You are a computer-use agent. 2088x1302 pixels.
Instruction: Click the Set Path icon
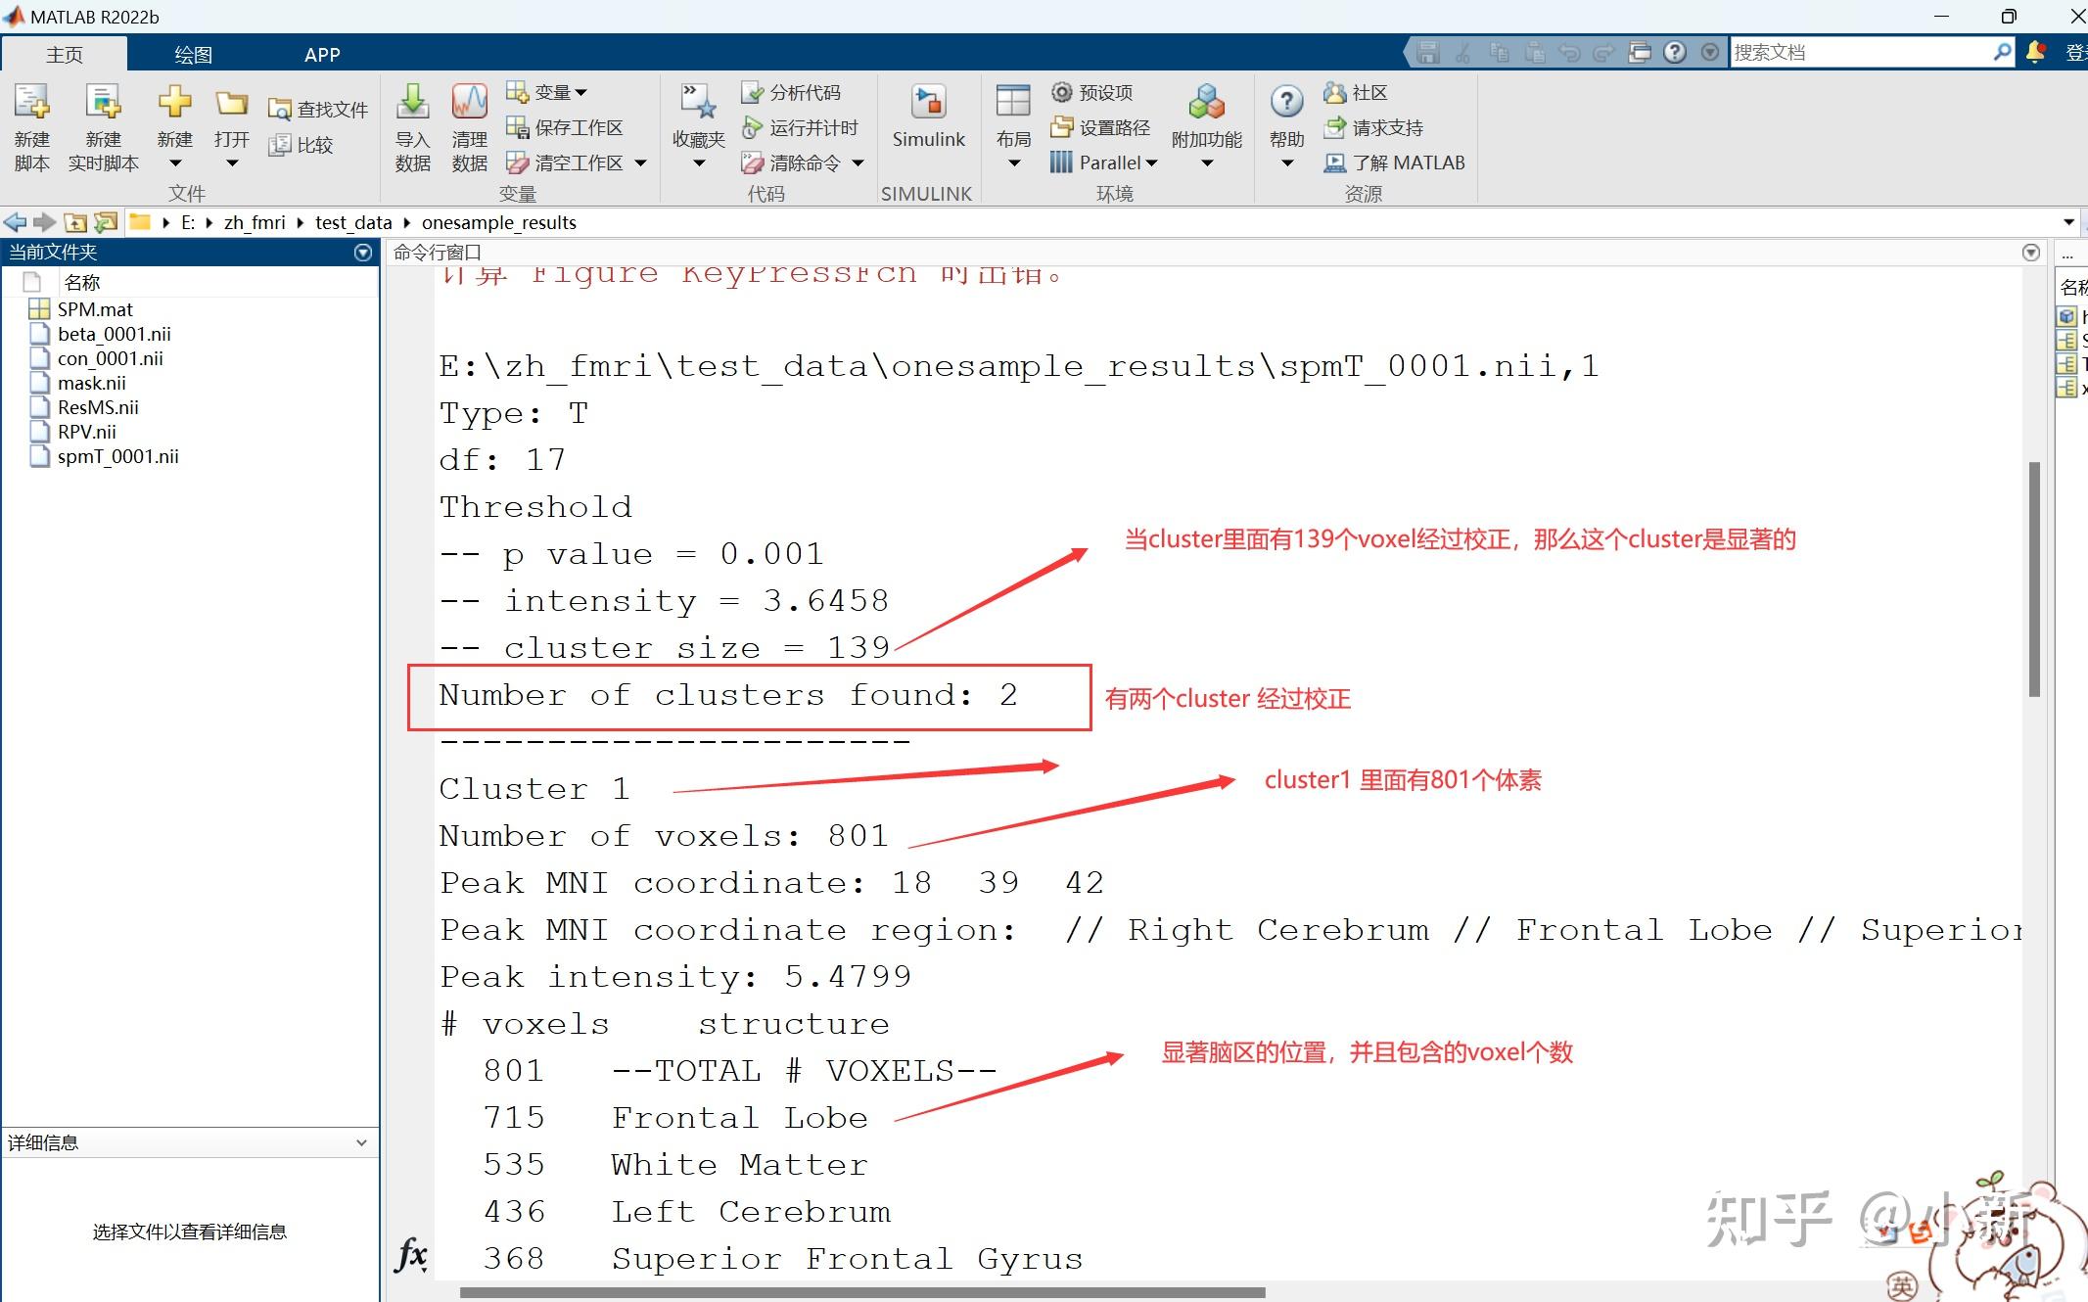pos(1061,127)
